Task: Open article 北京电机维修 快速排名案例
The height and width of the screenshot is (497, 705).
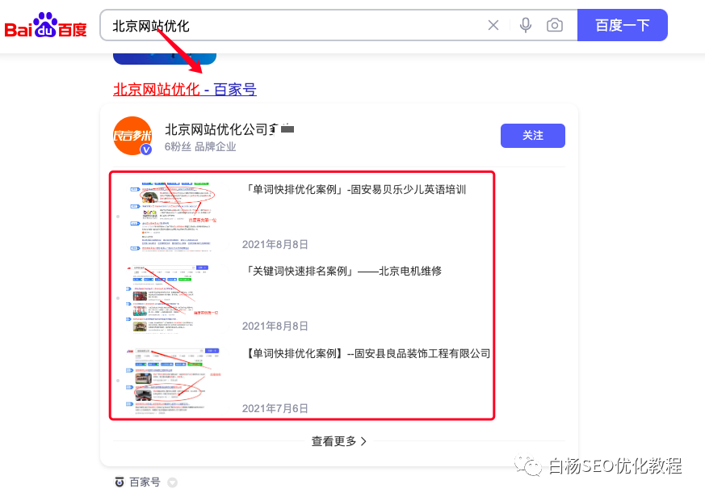Action: pyautogui.click(x=342, y=271)
